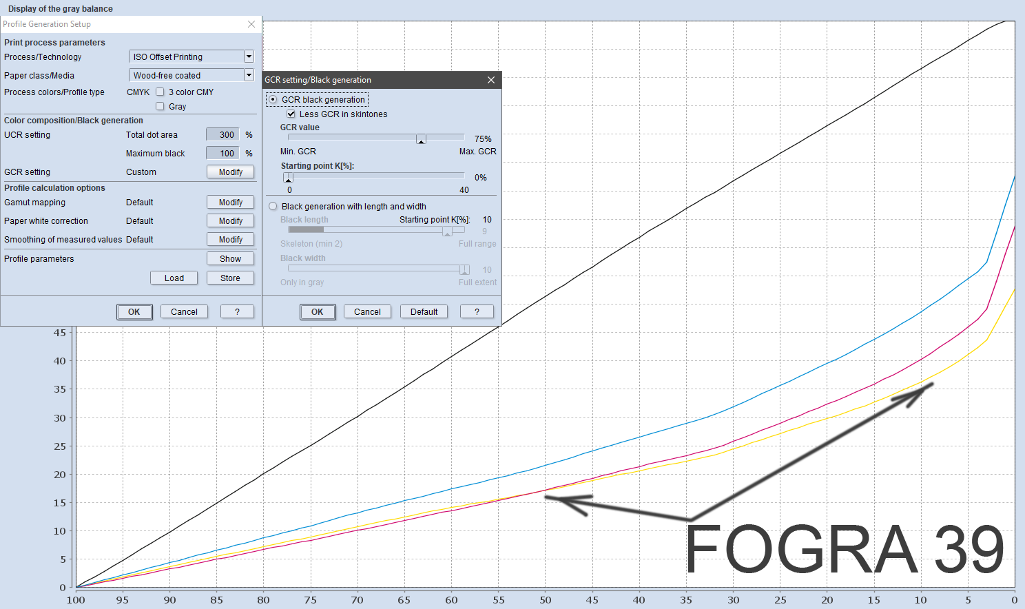
Task: Click the GCR value slider handle
Action: (422, 139)
